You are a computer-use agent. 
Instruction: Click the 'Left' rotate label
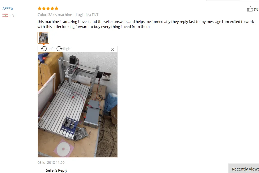[50, 49]
